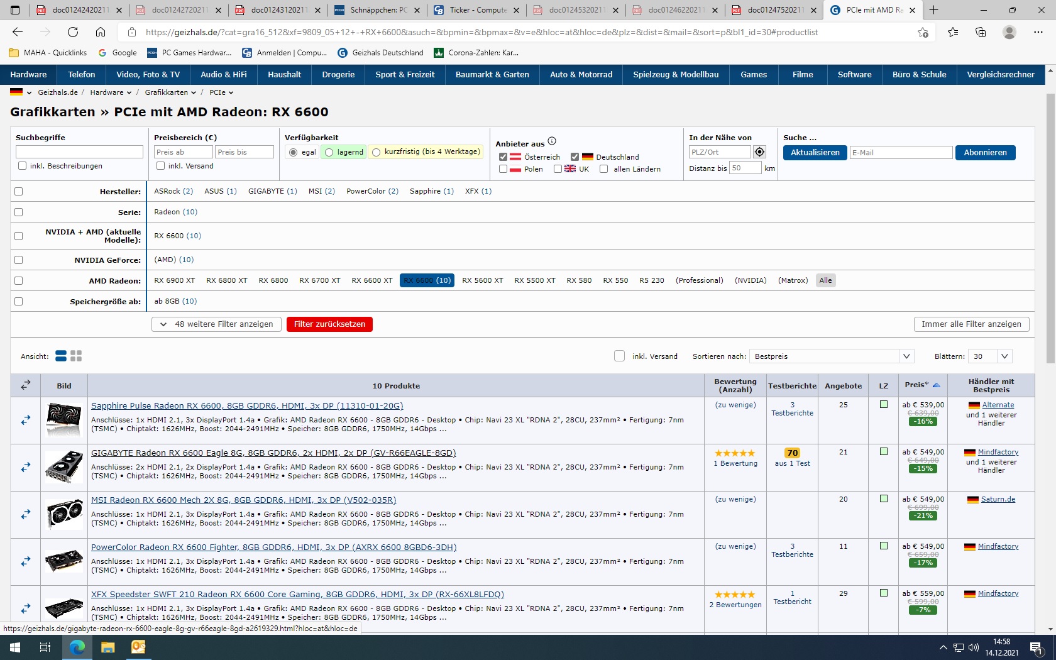Viewport: 1056px width, 660px height.
Task: Open the browser profile avatar
Action: 1009,32
